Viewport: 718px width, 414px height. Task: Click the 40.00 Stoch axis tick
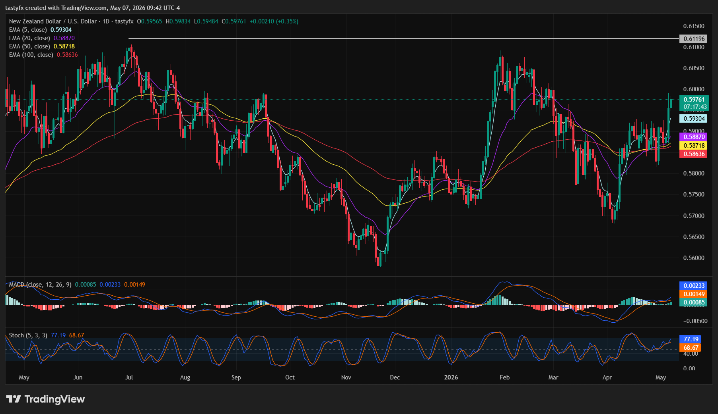point(691,354)
